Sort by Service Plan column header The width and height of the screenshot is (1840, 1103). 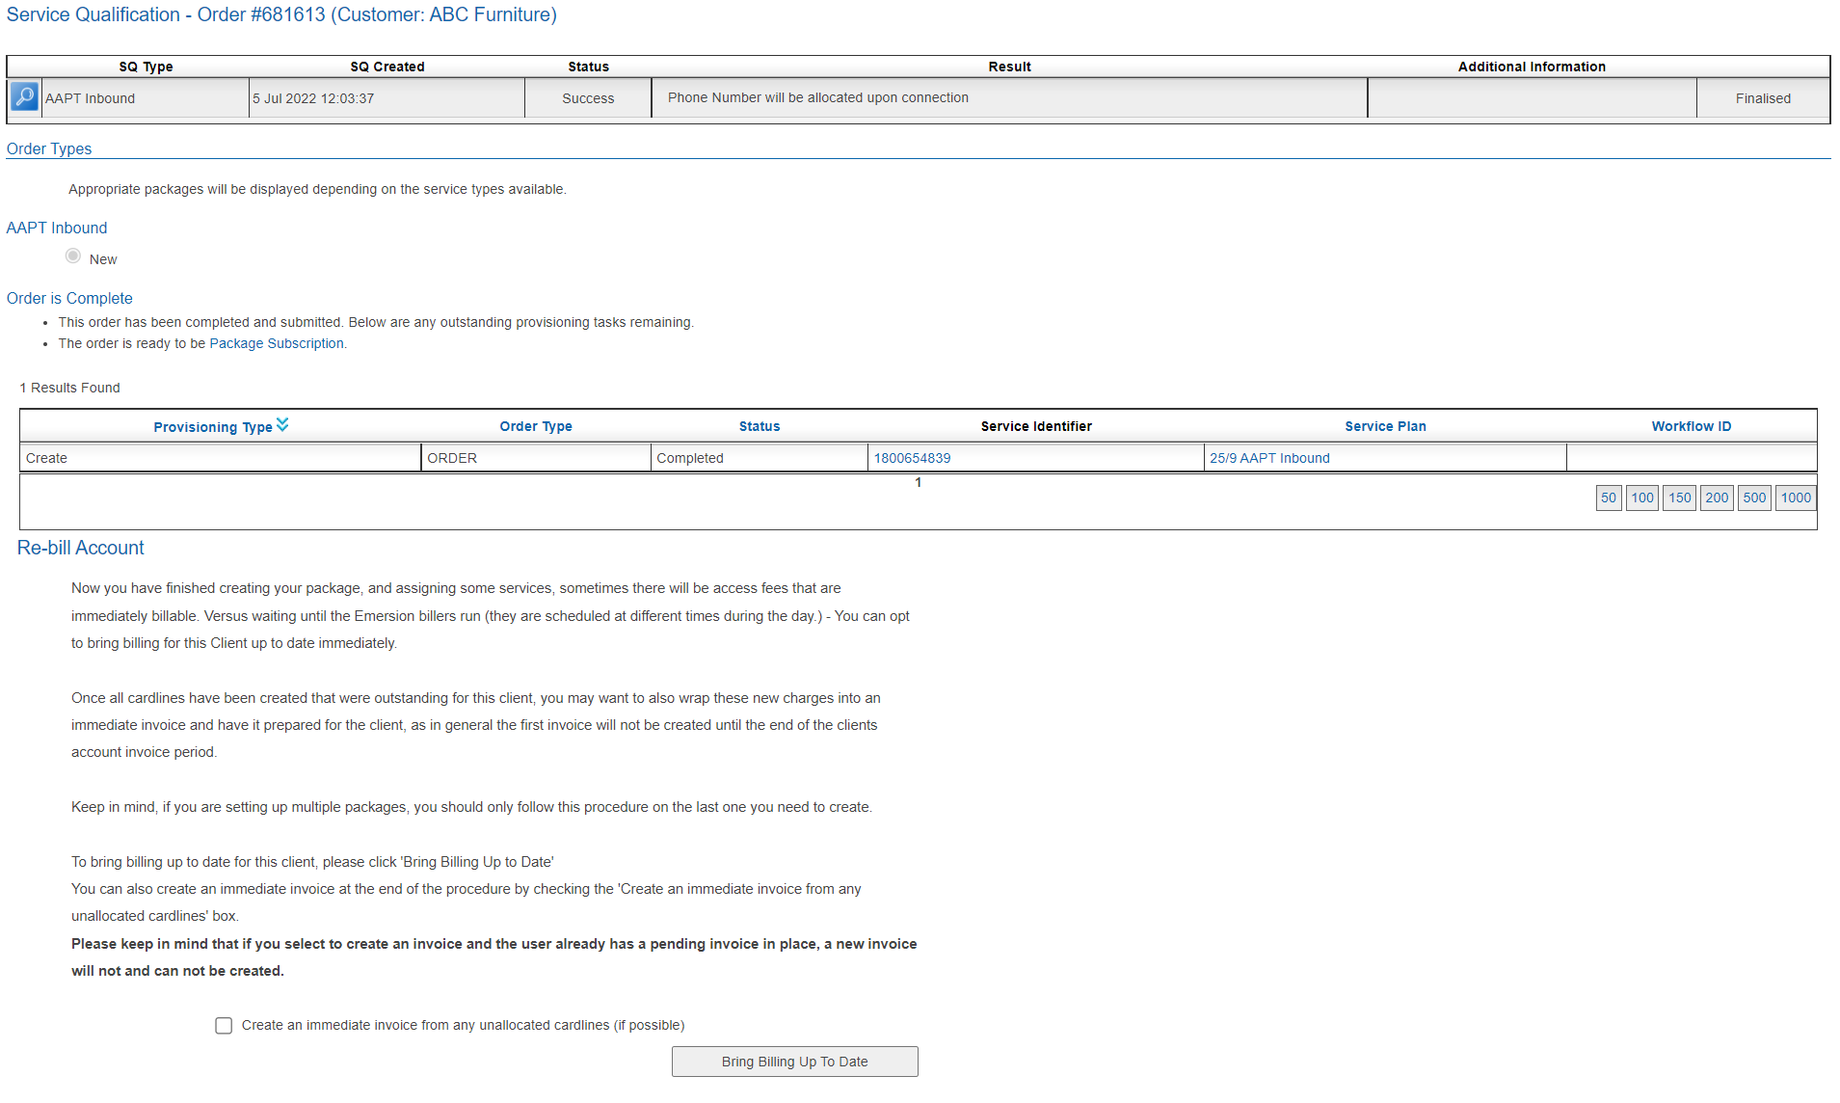pyautogui.click(x=1385, y=426)
